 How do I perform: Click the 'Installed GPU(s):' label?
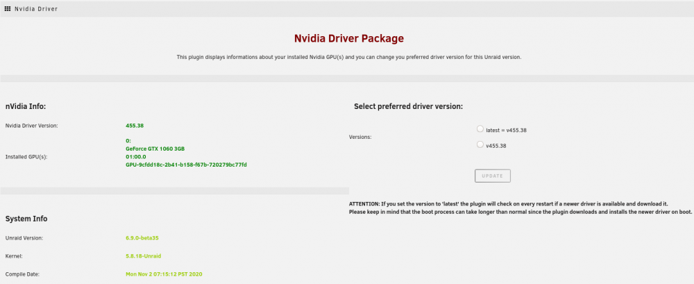tap(26, 157)
